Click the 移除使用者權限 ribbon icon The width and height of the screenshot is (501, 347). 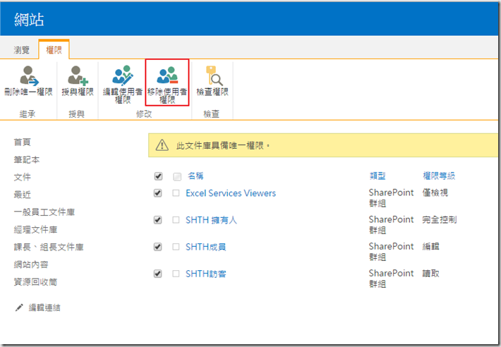(167, 75)
